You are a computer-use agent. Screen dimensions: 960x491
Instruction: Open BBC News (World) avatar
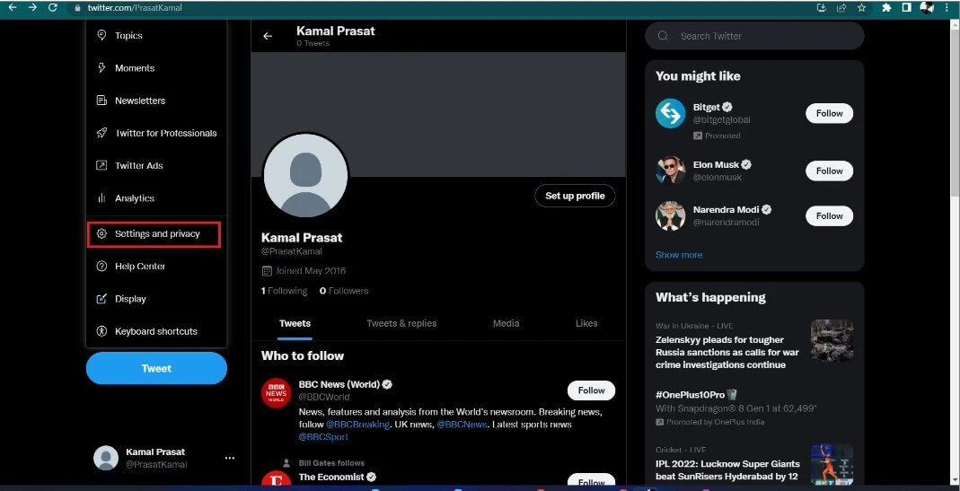coord(276,393)
